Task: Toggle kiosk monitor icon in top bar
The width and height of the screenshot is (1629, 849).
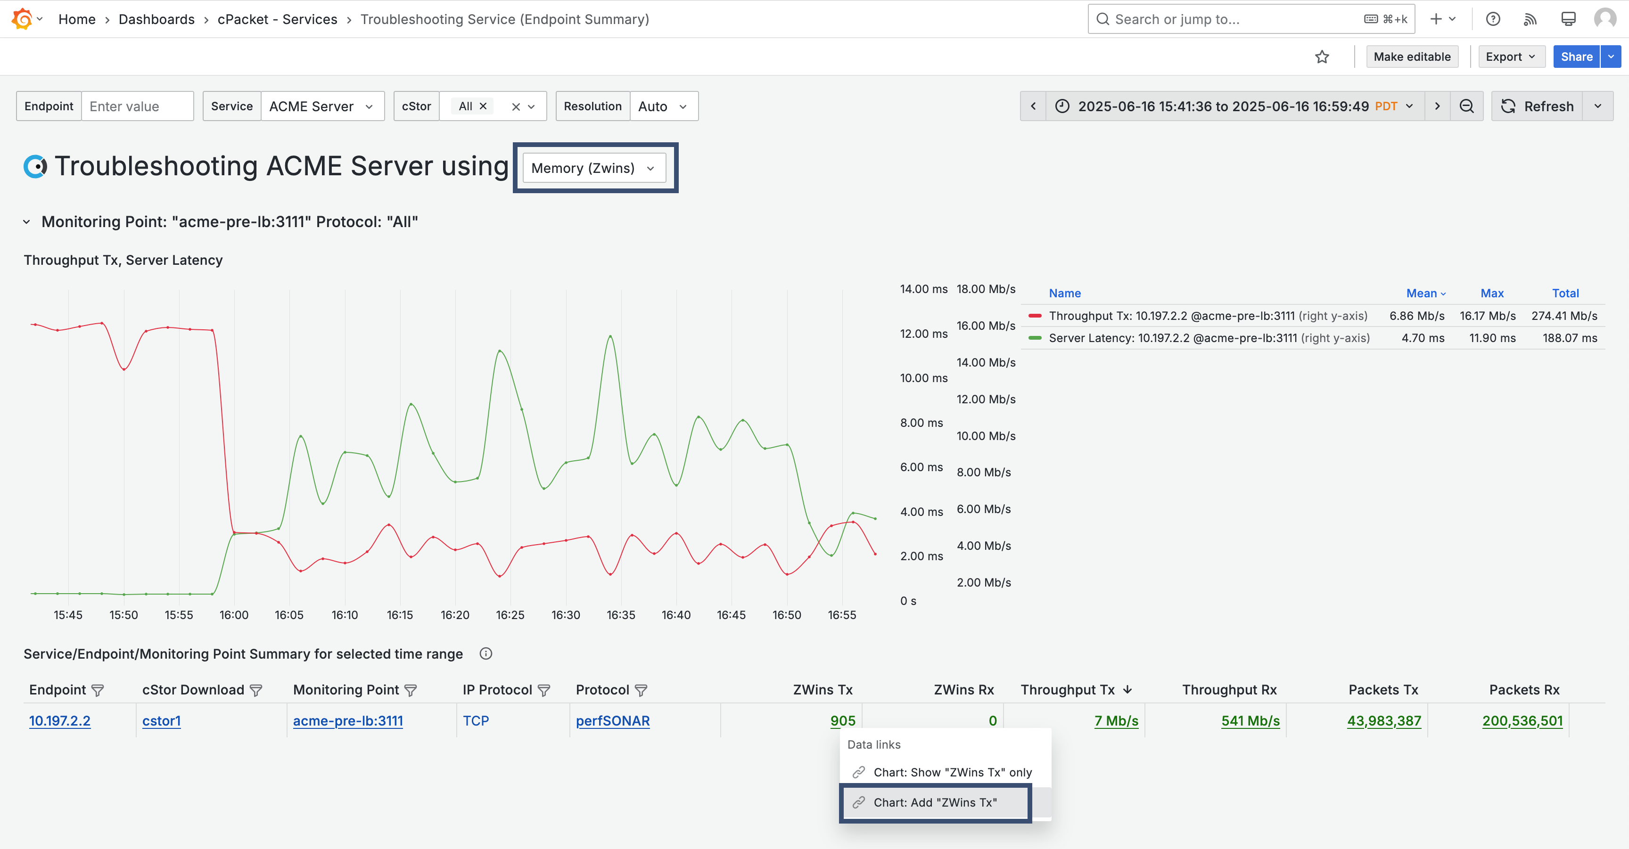Action: click(x=1568, y=19)
